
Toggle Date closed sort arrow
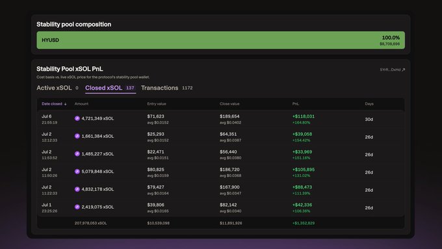66,104
